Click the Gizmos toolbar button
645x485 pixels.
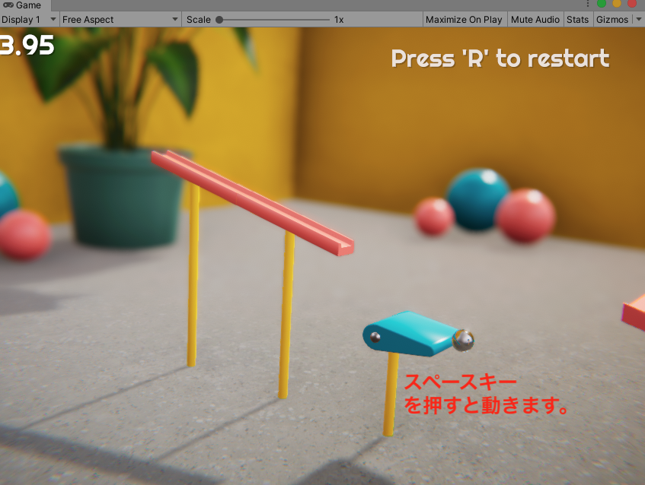click(x=611, y=20)
